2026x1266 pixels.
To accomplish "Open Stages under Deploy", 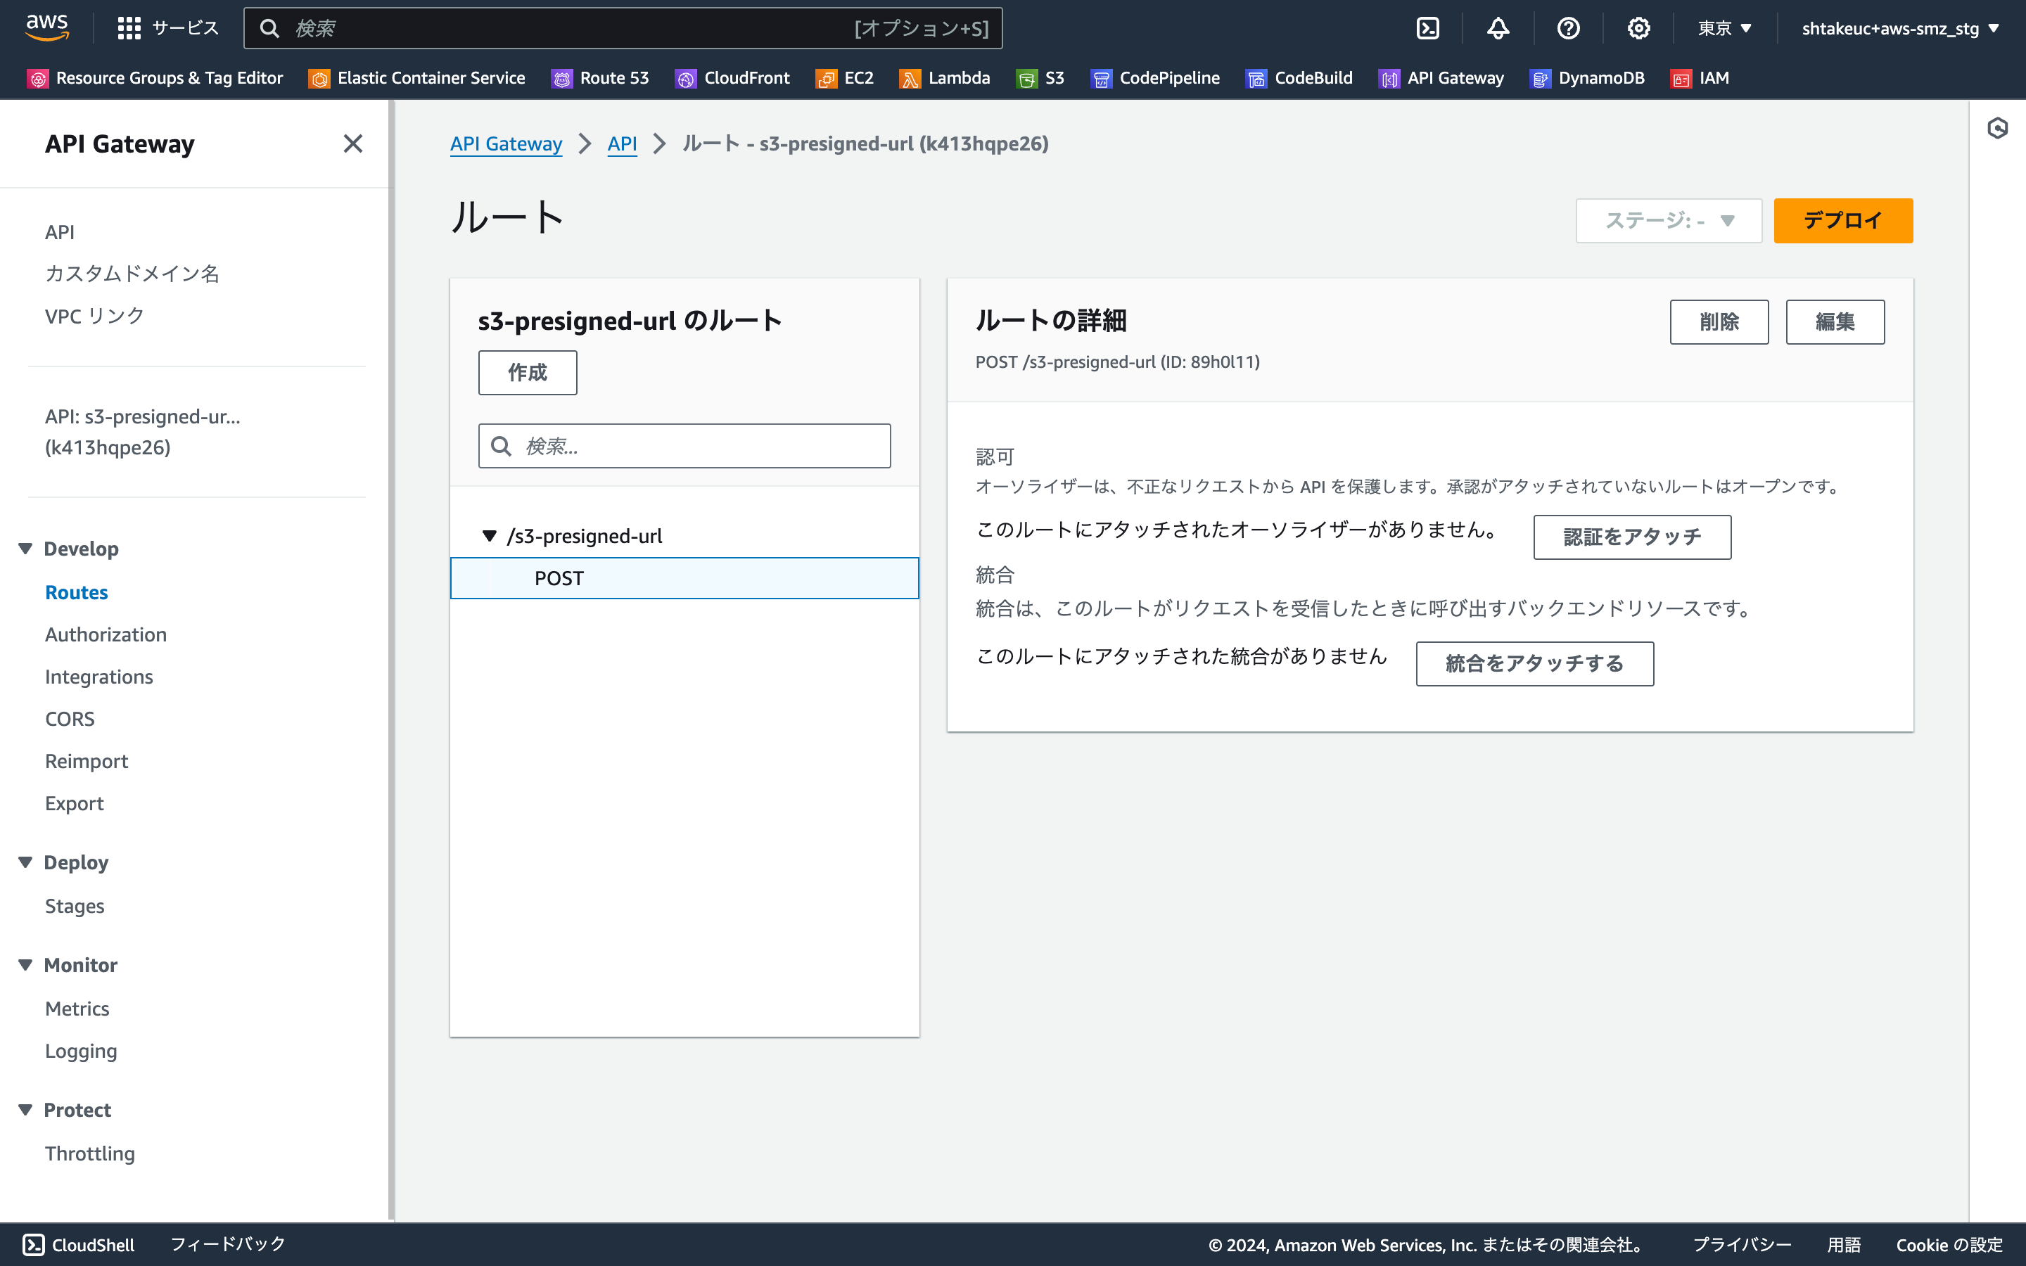I will click(x=75, y=906).
